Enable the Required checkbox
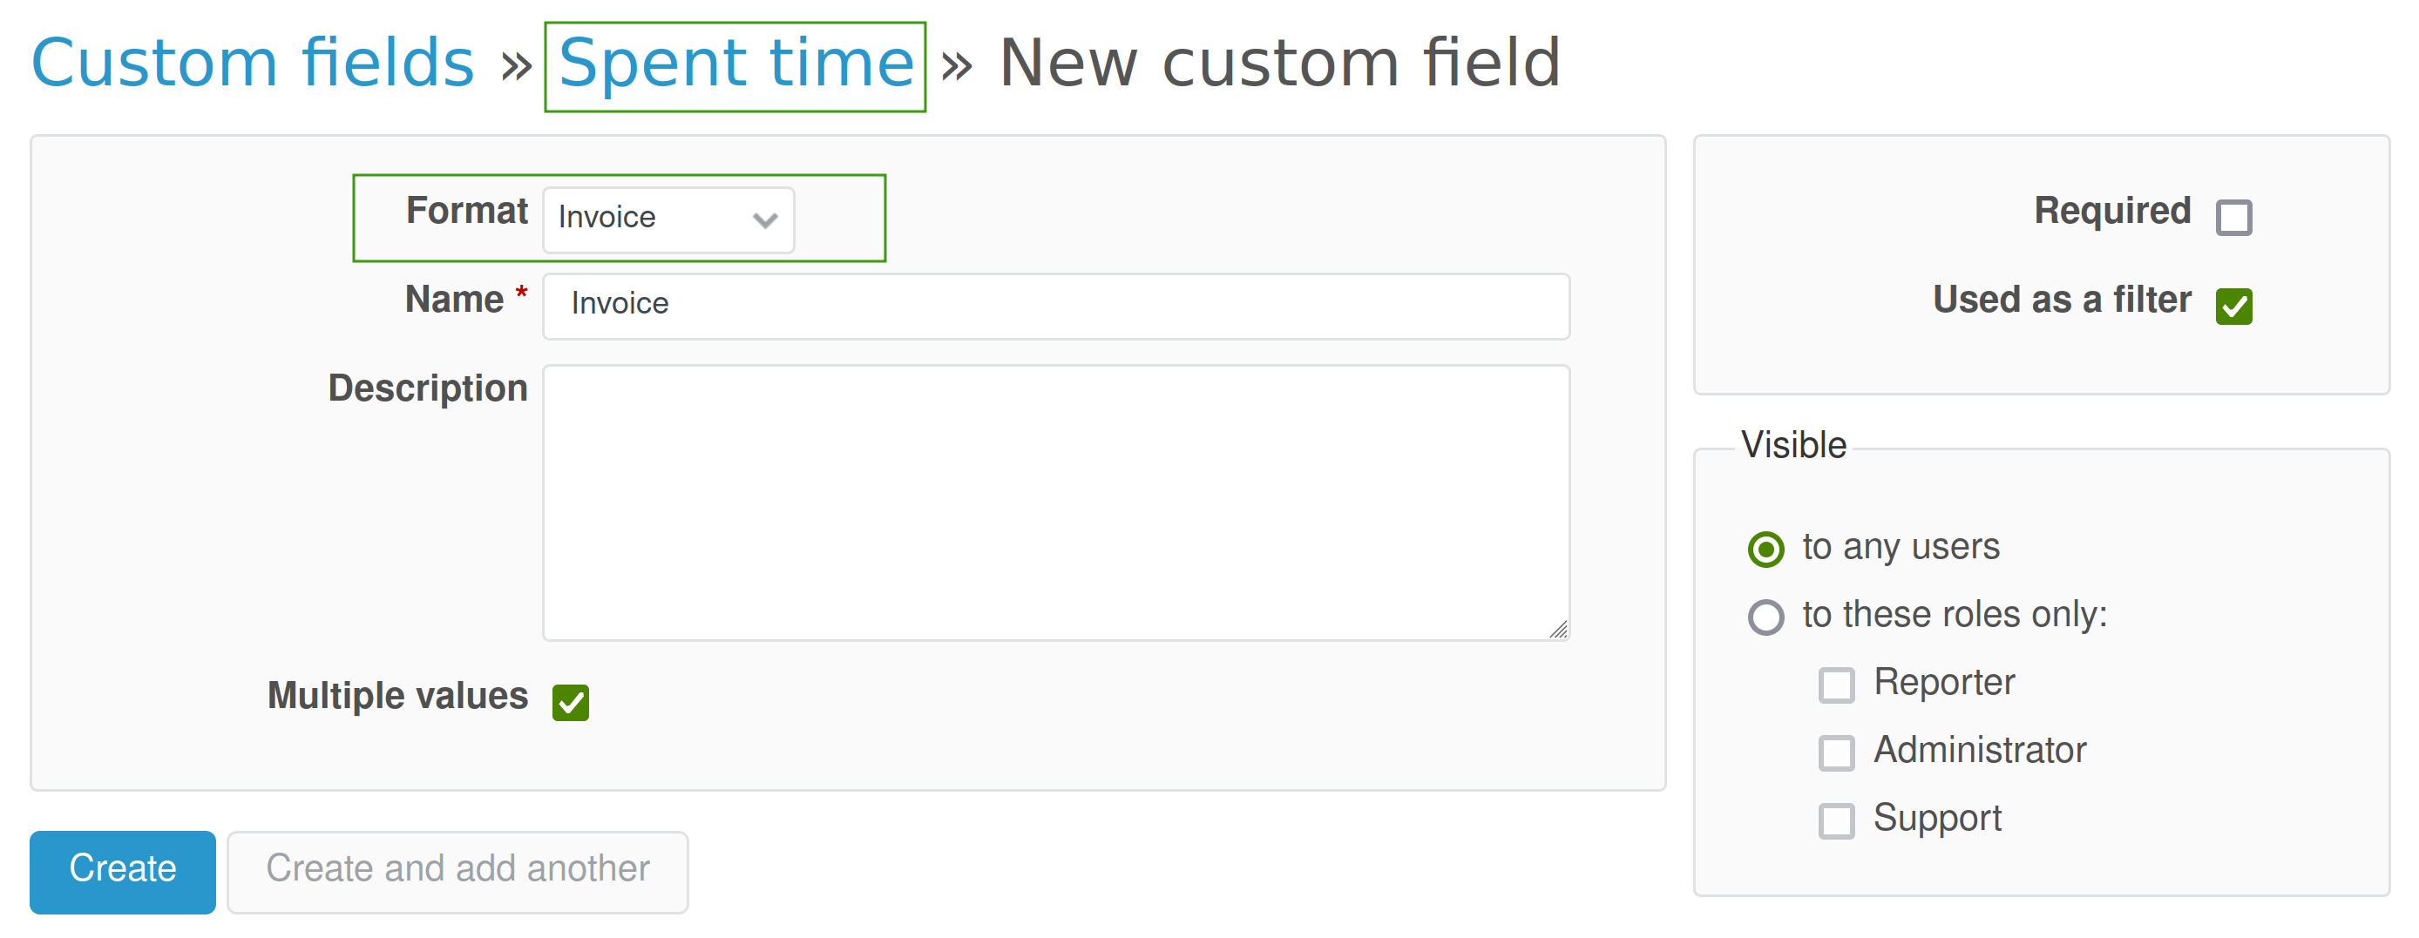 pyautogui.click(x=2233, y=218)
